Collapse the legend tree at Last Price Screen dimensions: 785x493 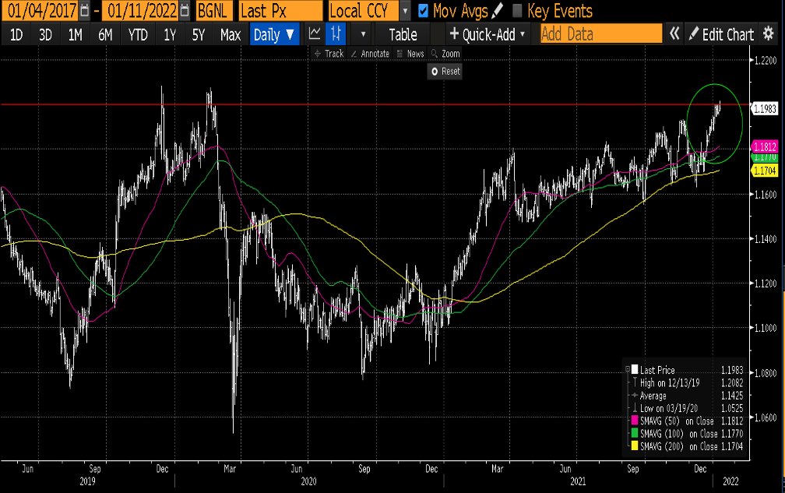pos(628,370)
